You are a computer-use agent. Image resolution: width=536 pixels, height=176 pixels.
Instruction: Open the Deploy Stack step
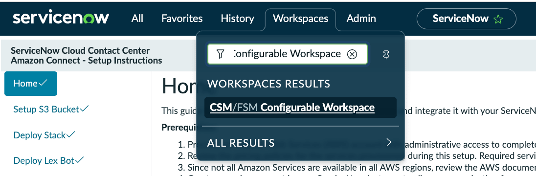(x=44, y=135)
